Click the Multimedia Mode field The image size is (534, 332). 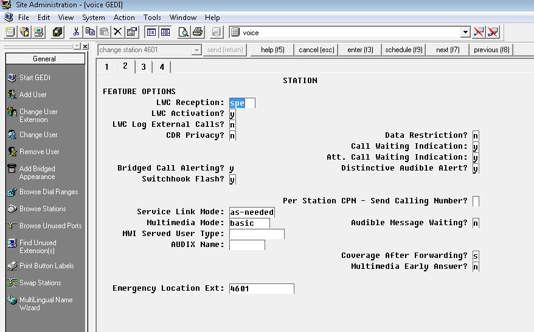click(x=249, y=223)
